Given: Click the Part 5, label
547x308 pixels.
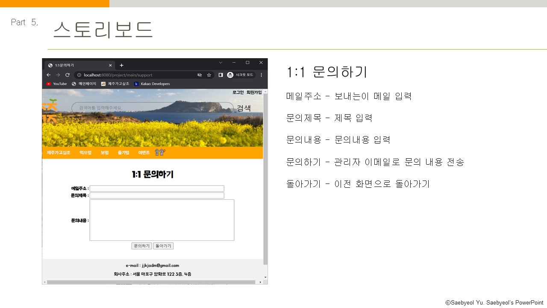Looking at the screenshot, I should pyautogui.click(x=24, y=23).
